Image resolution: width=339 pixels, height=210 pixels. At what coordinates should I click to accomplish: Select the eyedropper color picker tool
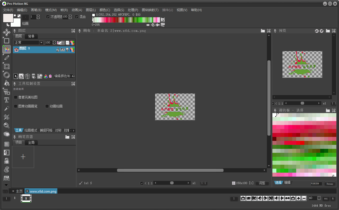(7, 109)
